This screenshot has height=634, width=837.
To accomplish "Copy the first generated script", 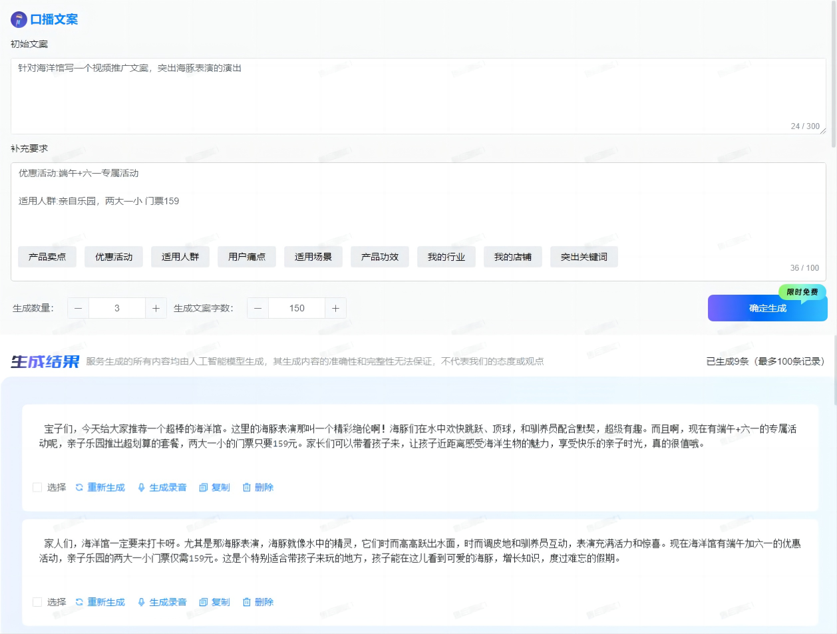I will coord(214,488).
